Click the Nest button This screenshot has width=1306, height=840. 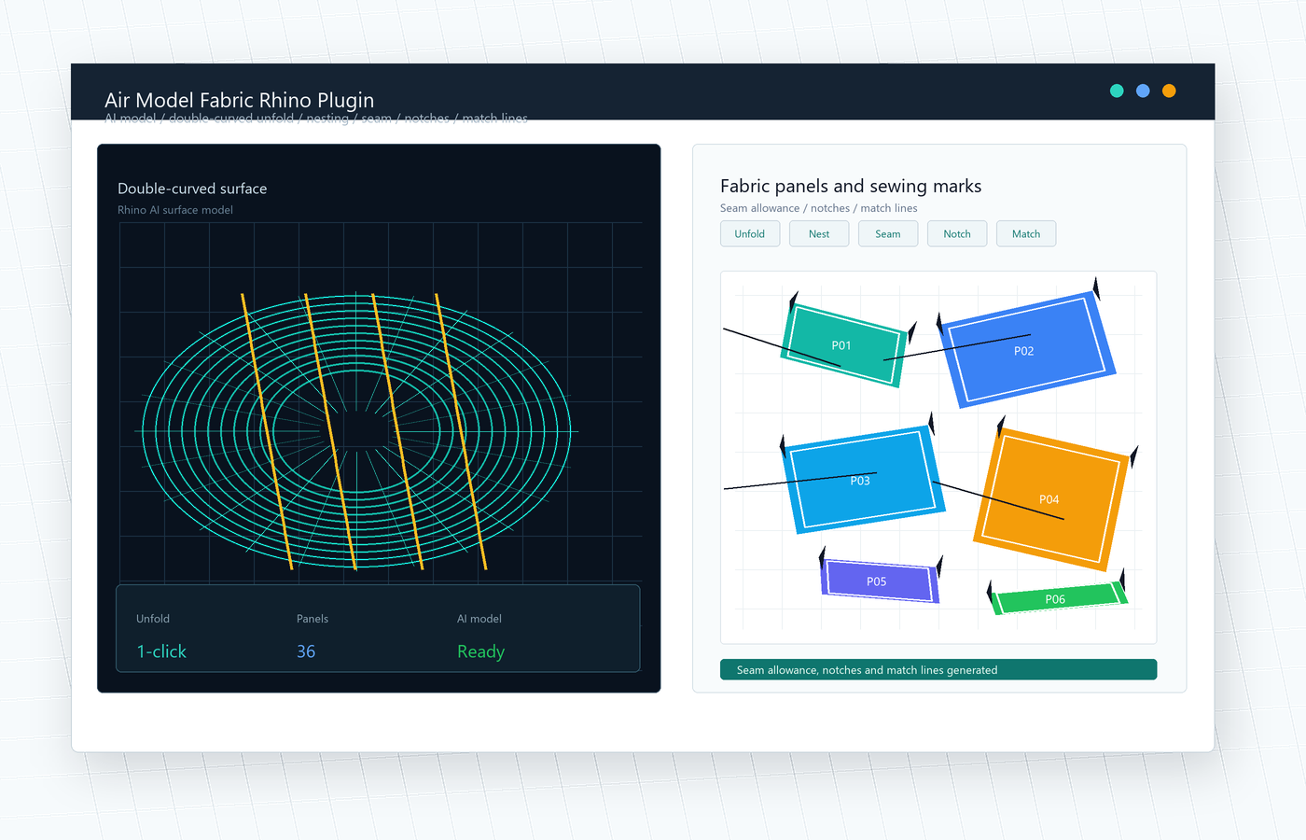(x=819, y=233)
